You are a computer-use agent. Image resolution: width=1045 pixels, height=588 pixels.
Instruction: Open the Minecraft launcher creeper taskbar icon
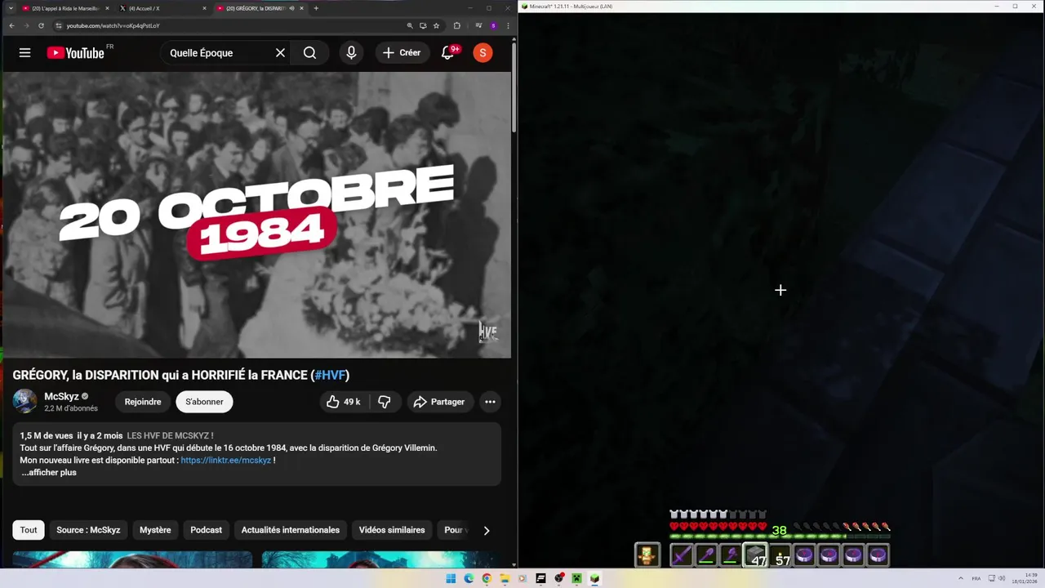(x=576, y=578)
